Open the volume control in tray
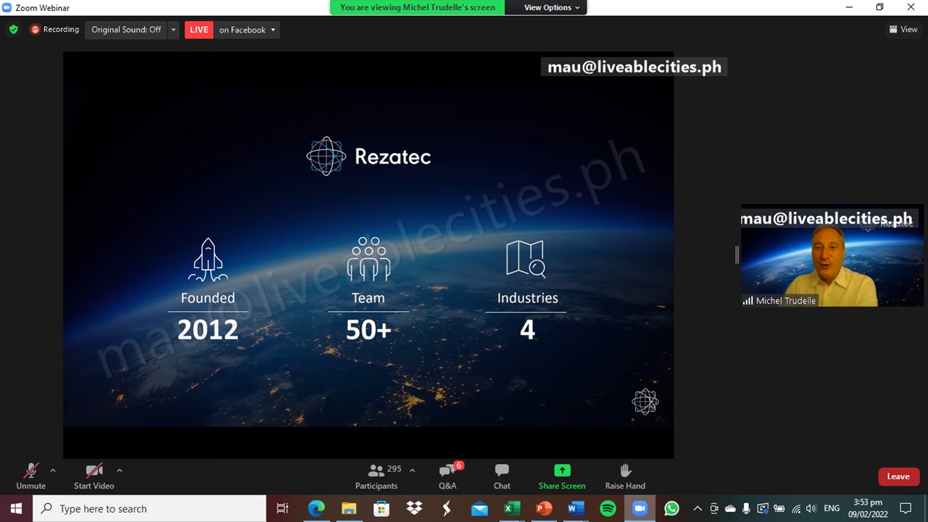Viewport: 928px width, 522px height. pyautogui.click(x=811, y=508)
